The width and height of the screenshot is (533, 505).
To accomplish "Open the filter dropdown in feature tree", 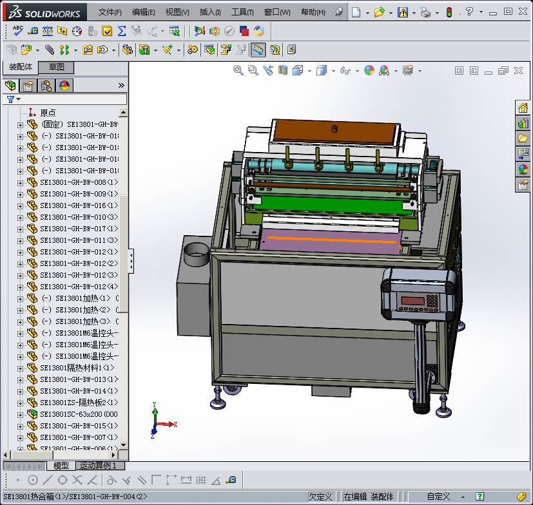I will [x=13, y=99].
